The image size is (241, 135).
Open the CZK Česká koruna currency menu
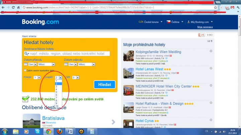click(x=150, y=22)
